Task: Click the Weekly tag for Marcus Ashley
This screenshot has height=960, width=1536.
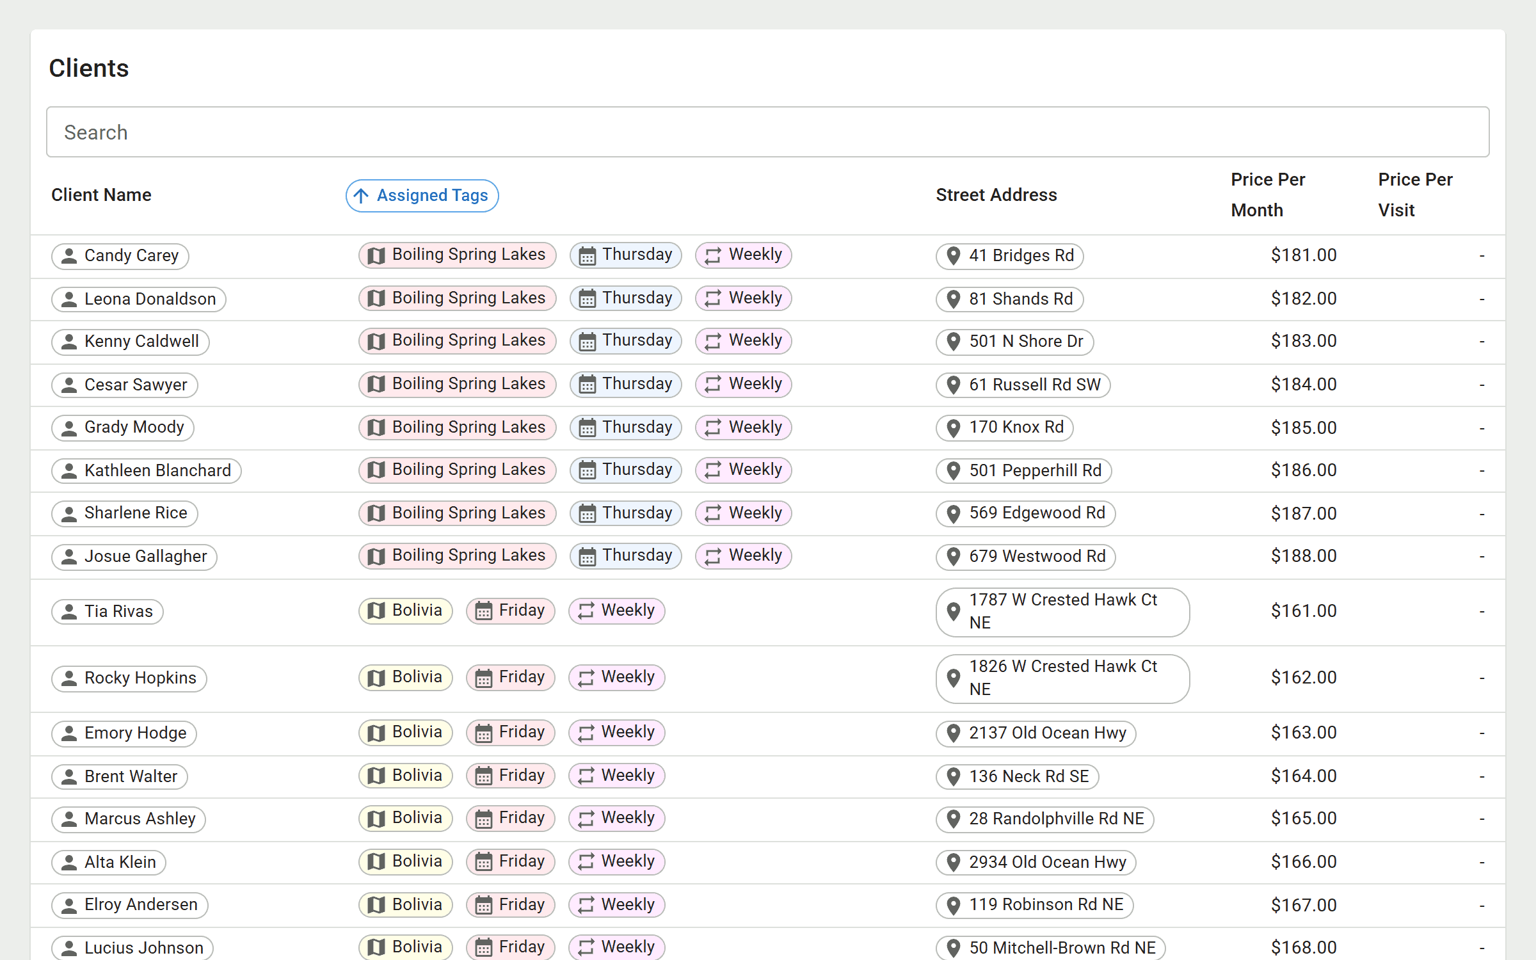Action: click(616, 818)
